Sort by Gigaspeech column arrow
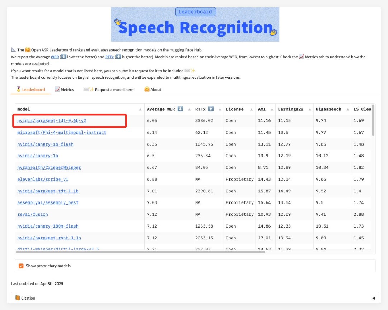The width and height of the screenshot is (388, 310). [x=348, y=109]
